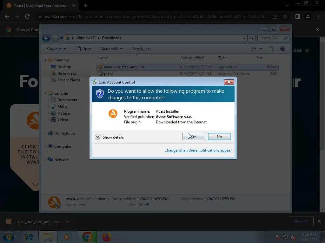This screenshot has height=243, width=325.
Task: Open Videos library
Action: [63, 120]
